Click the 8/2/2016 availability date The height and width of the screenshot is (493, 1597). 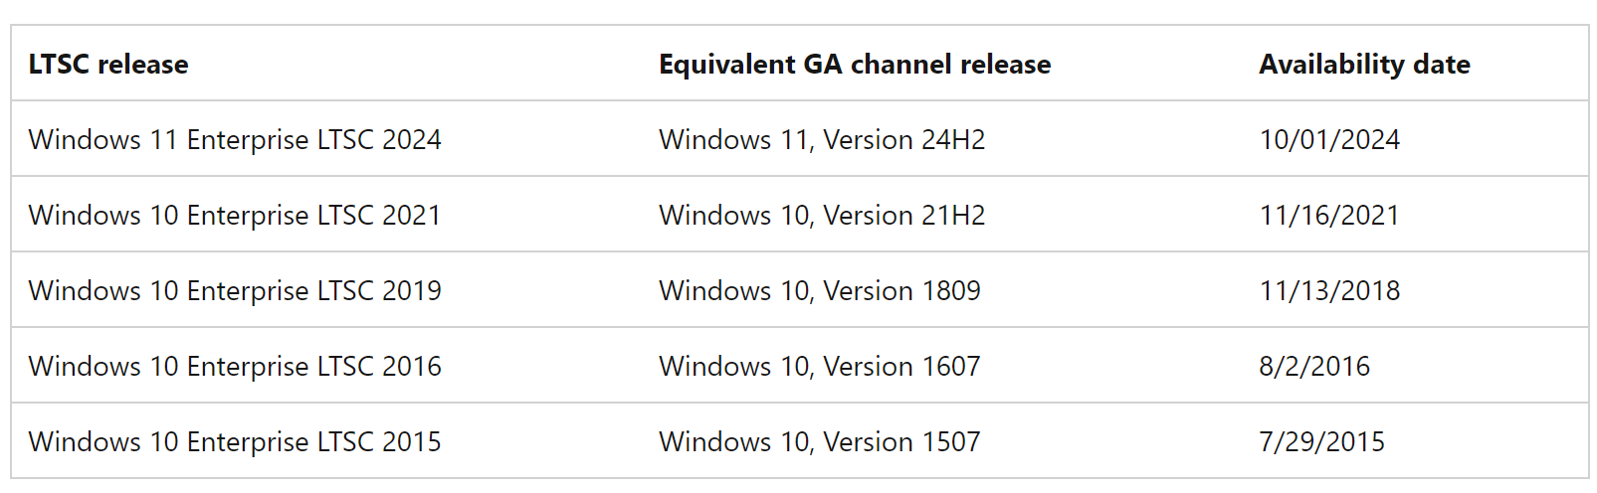coord(1314,367)
